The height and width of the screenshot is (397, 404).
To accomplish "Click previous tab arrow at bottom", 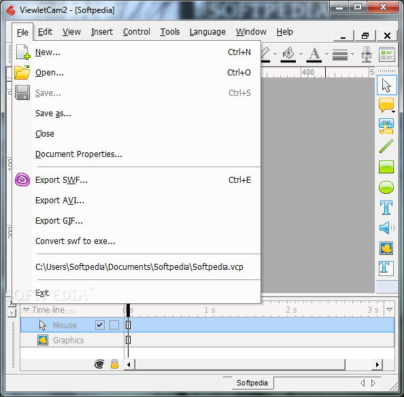I will coord(363,383).
